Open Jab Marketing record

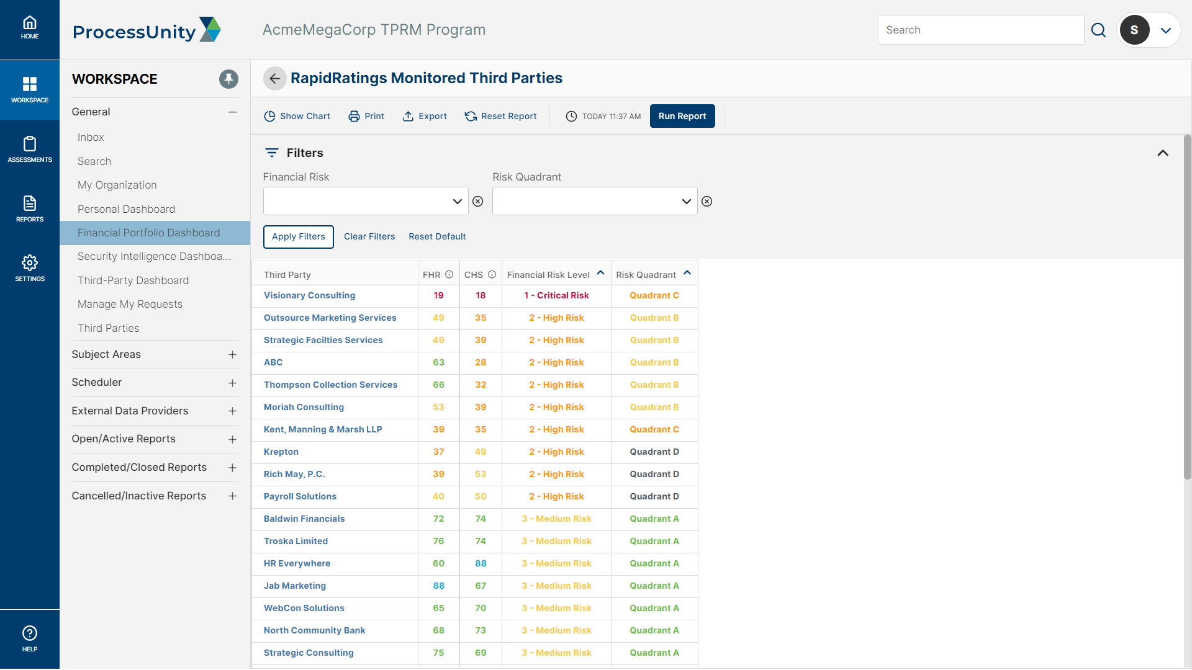tap(294, 586)
